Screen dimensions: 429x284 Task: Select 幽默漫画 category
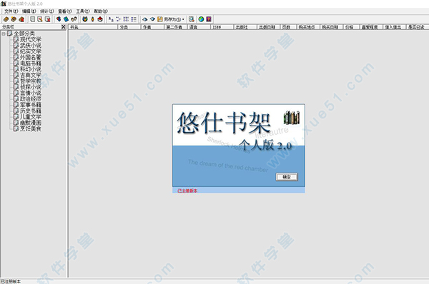point(30,123)
